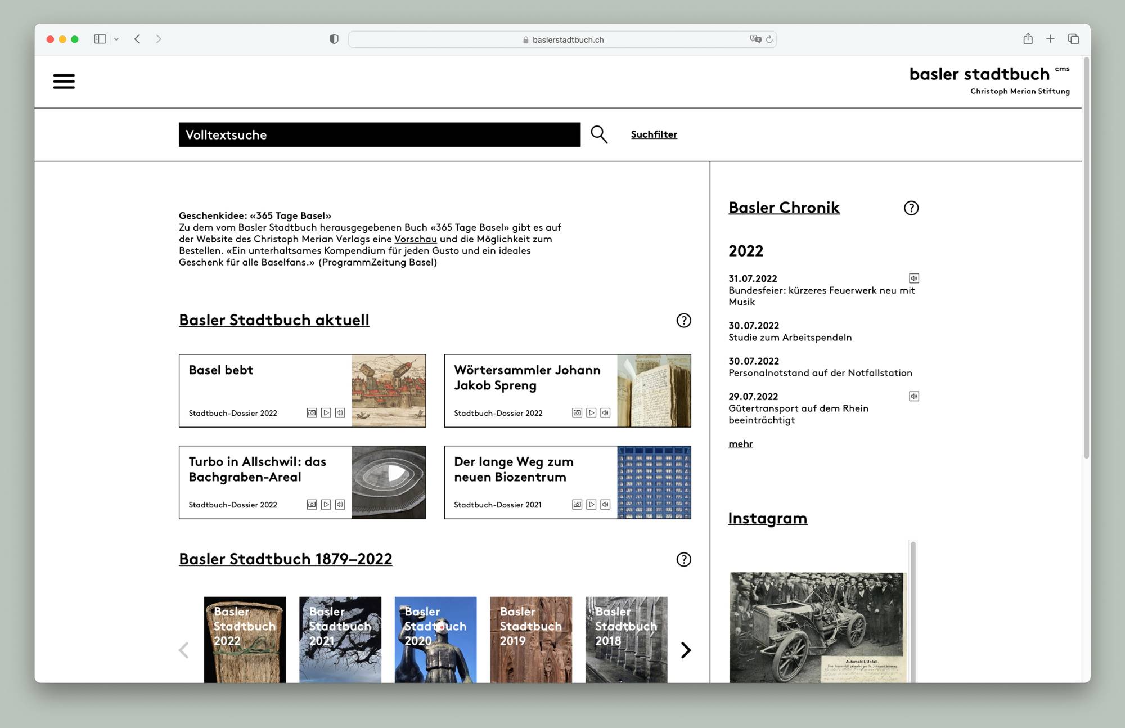Click the search magnifier icon
1125x728 pixels.
[599, 134]
